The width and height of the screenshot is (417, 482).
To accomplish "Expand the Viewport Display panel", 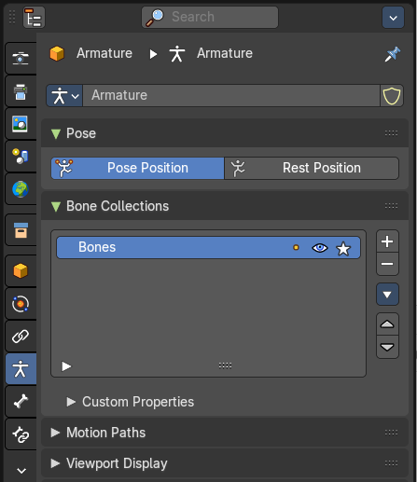I will point(55,463).
